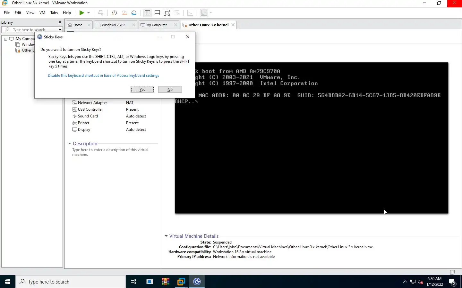Viewport: 462px width, 288px height.
Task: Select the Windows VM in the library tree
Action: [28, 44]
